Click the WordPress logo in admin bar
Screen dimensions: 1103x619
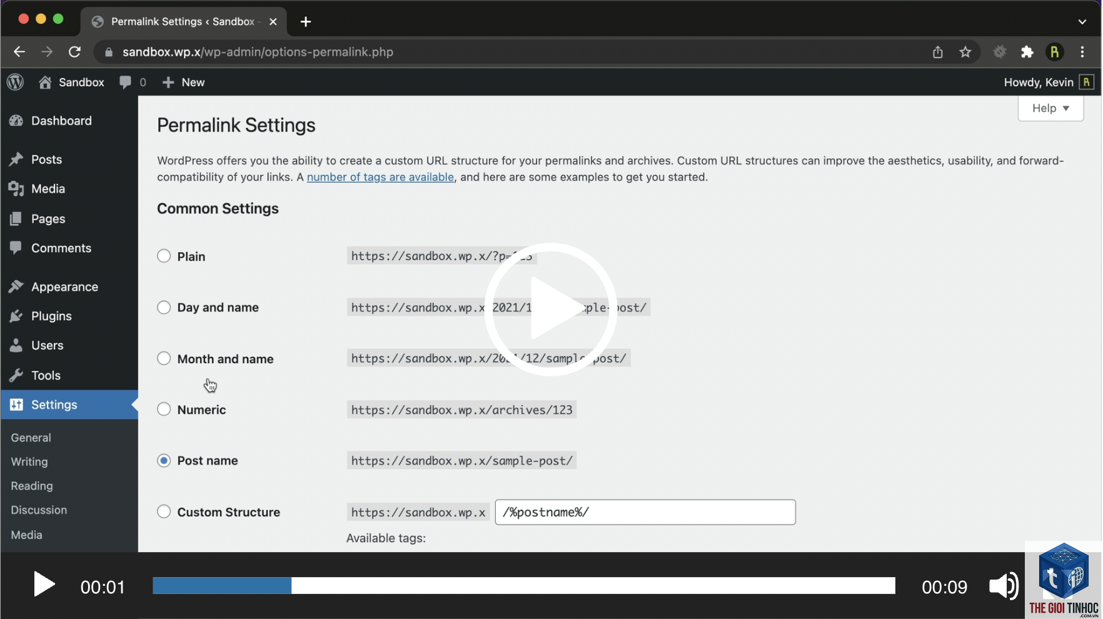pos(16,82)
